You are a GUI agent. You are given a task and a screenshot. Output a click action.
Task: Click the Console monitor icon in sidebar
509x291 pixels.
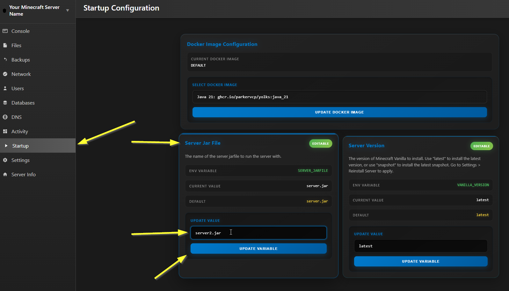[5, 31]
